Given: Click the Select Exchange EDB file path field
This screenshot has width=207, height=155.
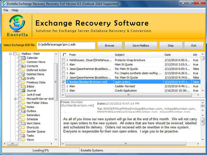Looking at the screenshot, I should 66,45.
